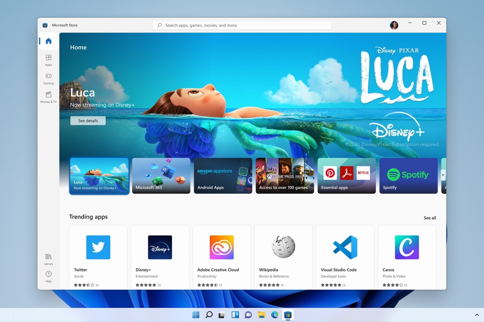Open the Spotify promotional tile
Viewport: 484px width, 322px height.
pos(408,176)
